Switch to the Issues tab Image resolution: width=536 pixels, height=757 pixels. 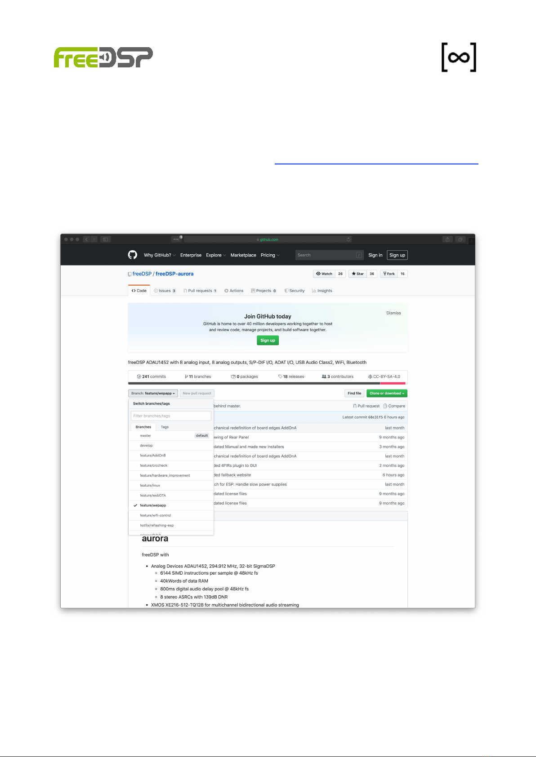[x=165, y=291]
